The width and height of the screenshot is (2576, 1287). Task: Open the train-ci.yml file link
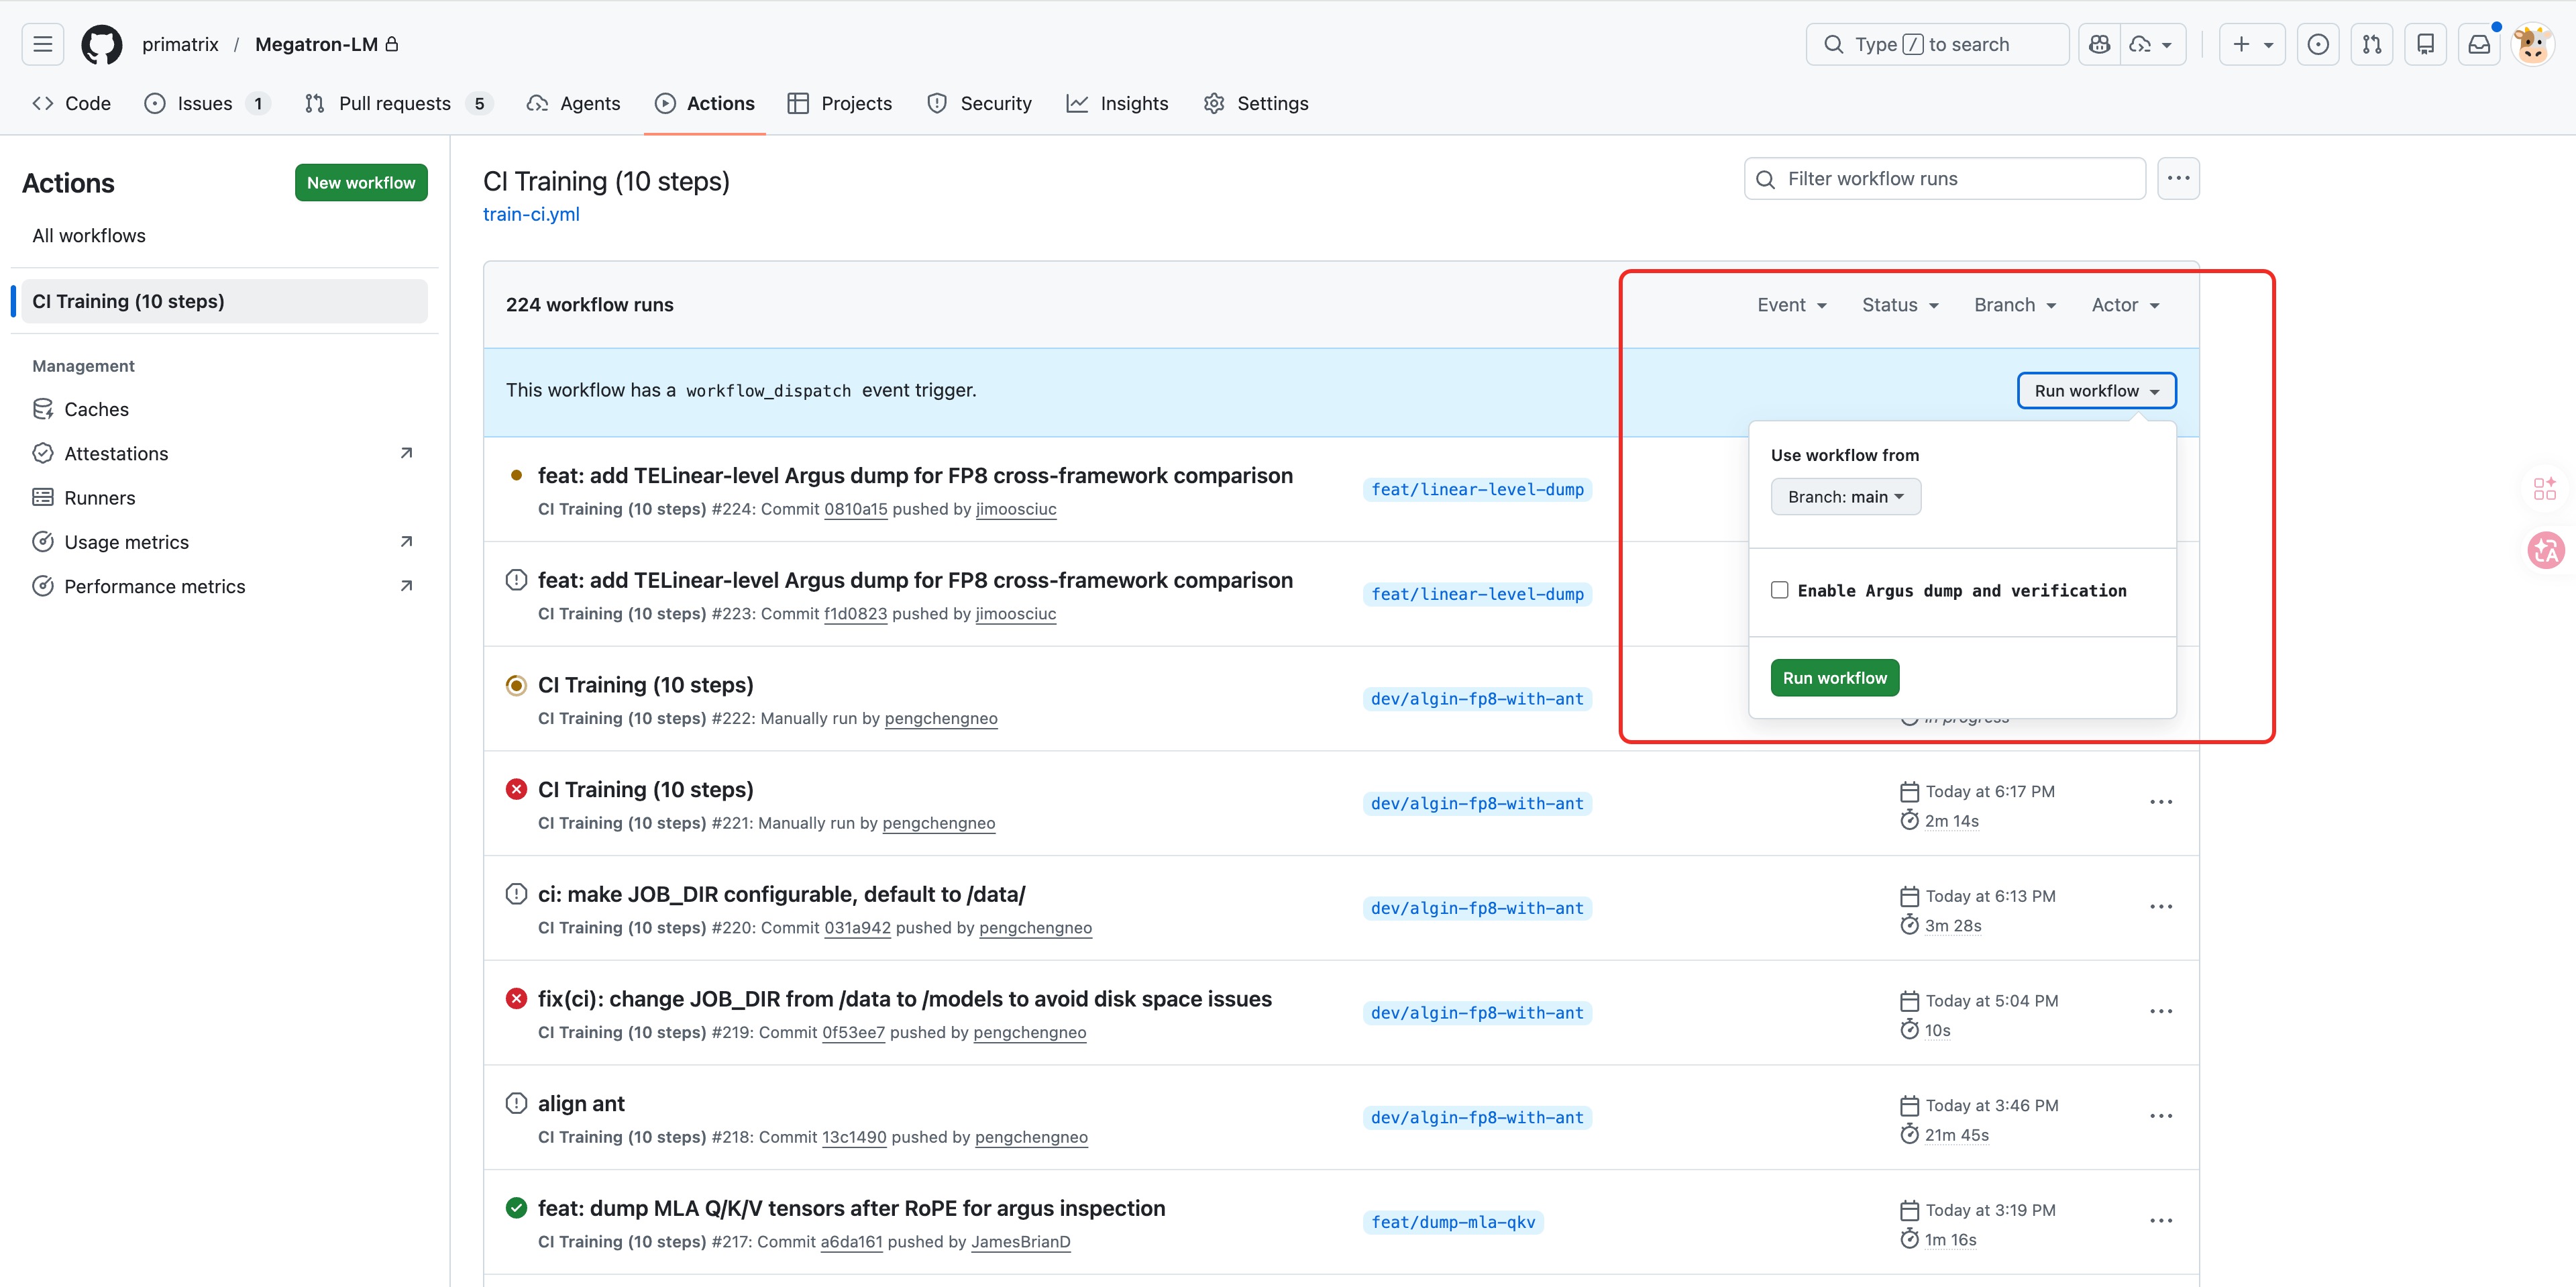[x=531, y=214]
